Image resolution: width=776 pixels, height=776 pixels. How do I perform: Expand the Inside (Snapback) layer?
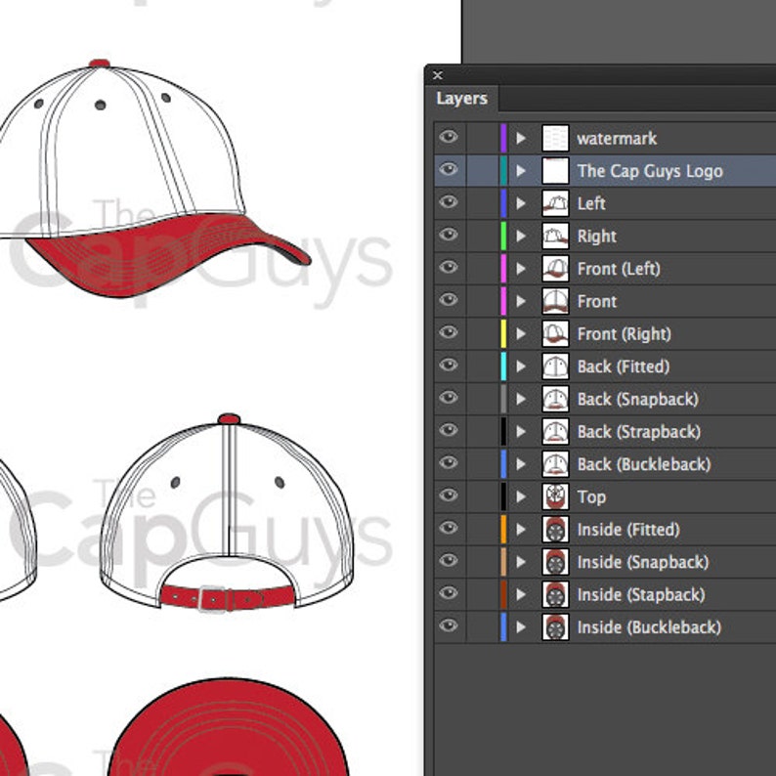click(521, 563)
